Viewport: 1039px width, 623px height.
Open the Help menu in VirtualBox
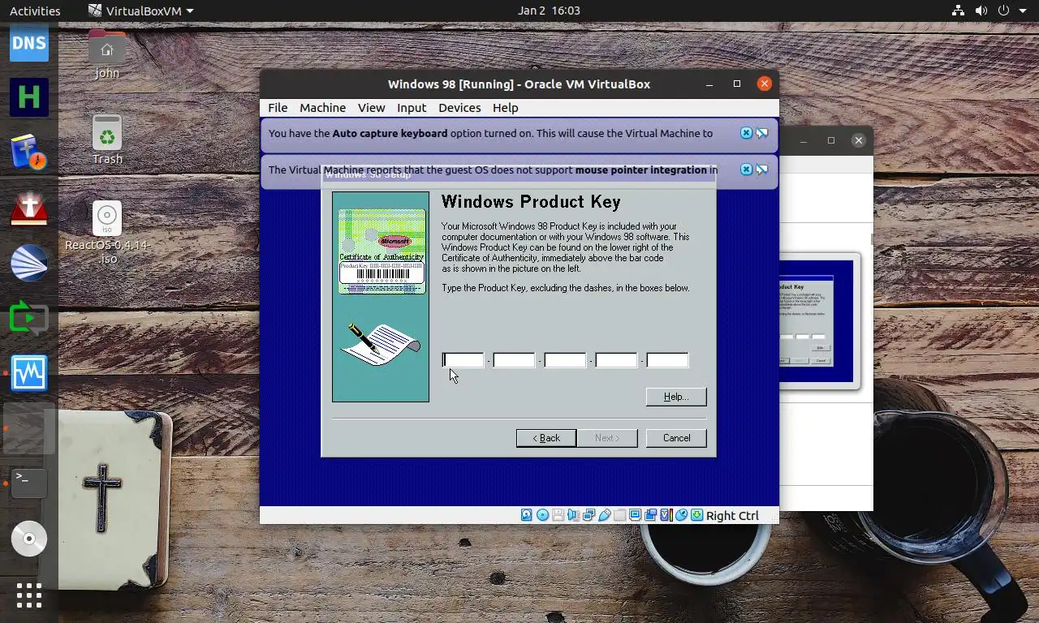tap(505, 107)
